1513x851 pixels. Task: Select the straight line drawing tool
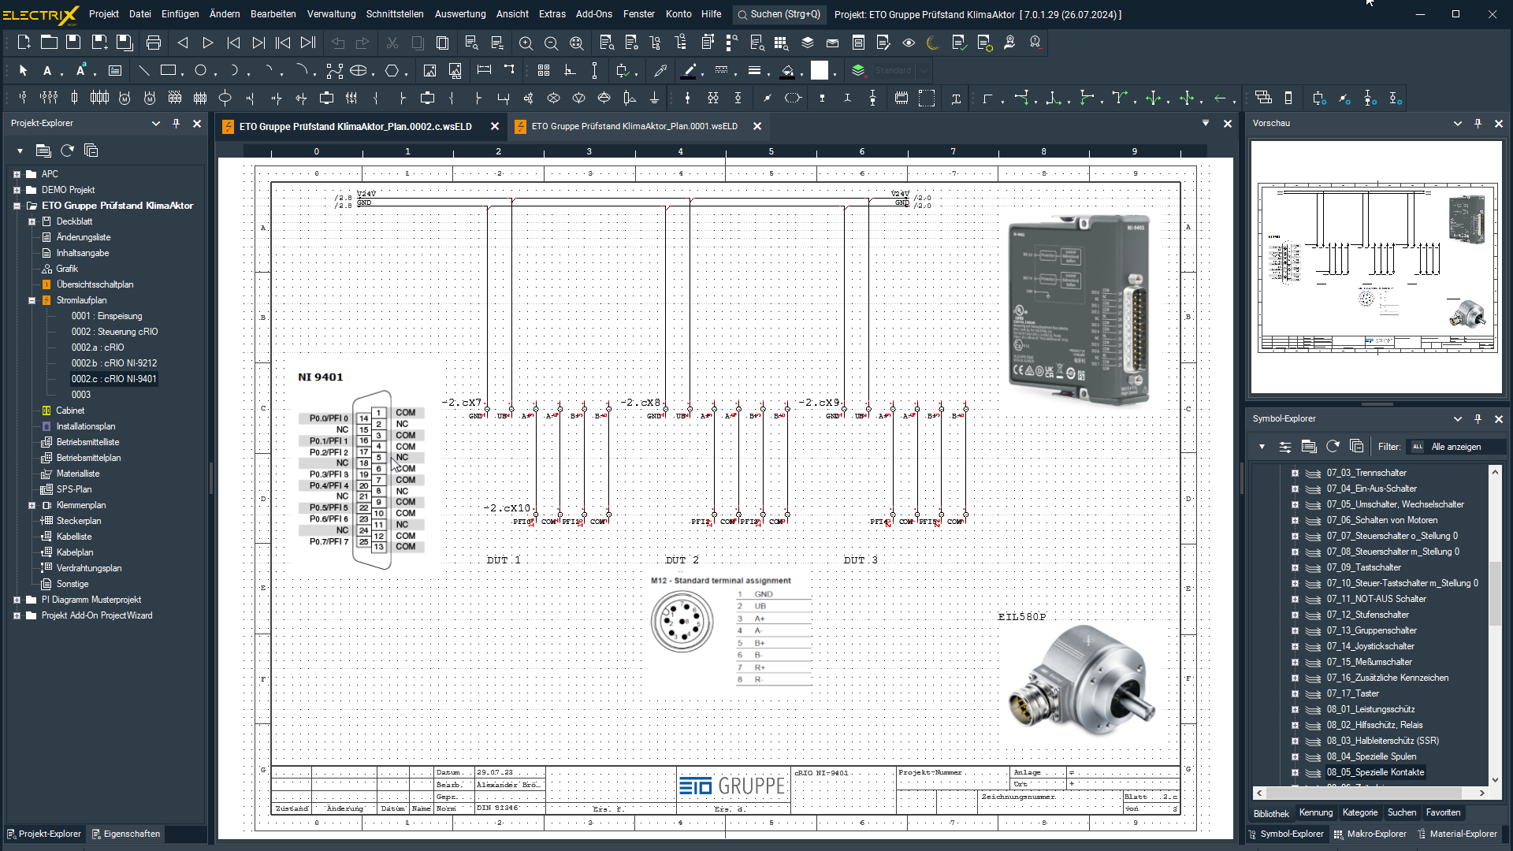click(x=143, y=70)
